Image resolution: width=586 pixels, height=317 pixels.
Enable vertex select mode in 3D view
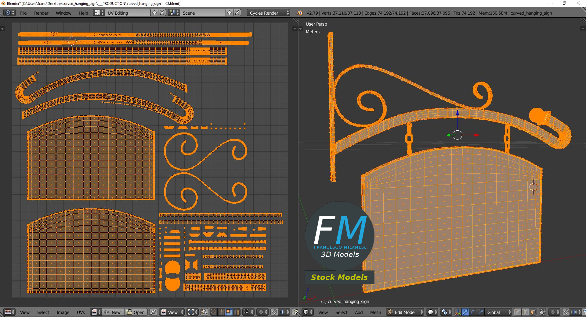518,312
